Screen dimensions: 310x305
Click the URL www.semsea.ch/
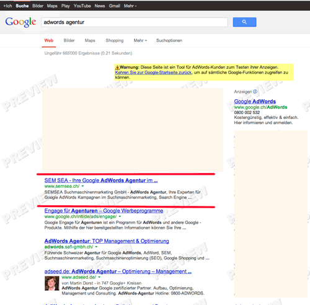pyautogui.click(x=62, y=186)
